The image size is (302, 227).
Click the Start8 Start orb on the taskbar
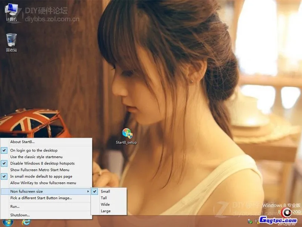tap(7, 224)
